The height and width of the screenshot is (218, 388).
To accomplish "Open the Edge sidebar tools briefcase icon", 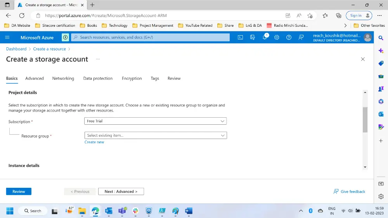I will click(x=381, y=76).
